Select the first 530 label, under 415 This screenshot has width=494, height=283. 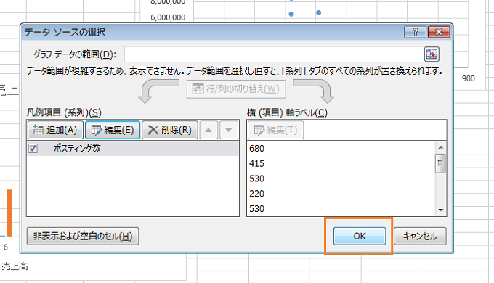coord(256,179)
